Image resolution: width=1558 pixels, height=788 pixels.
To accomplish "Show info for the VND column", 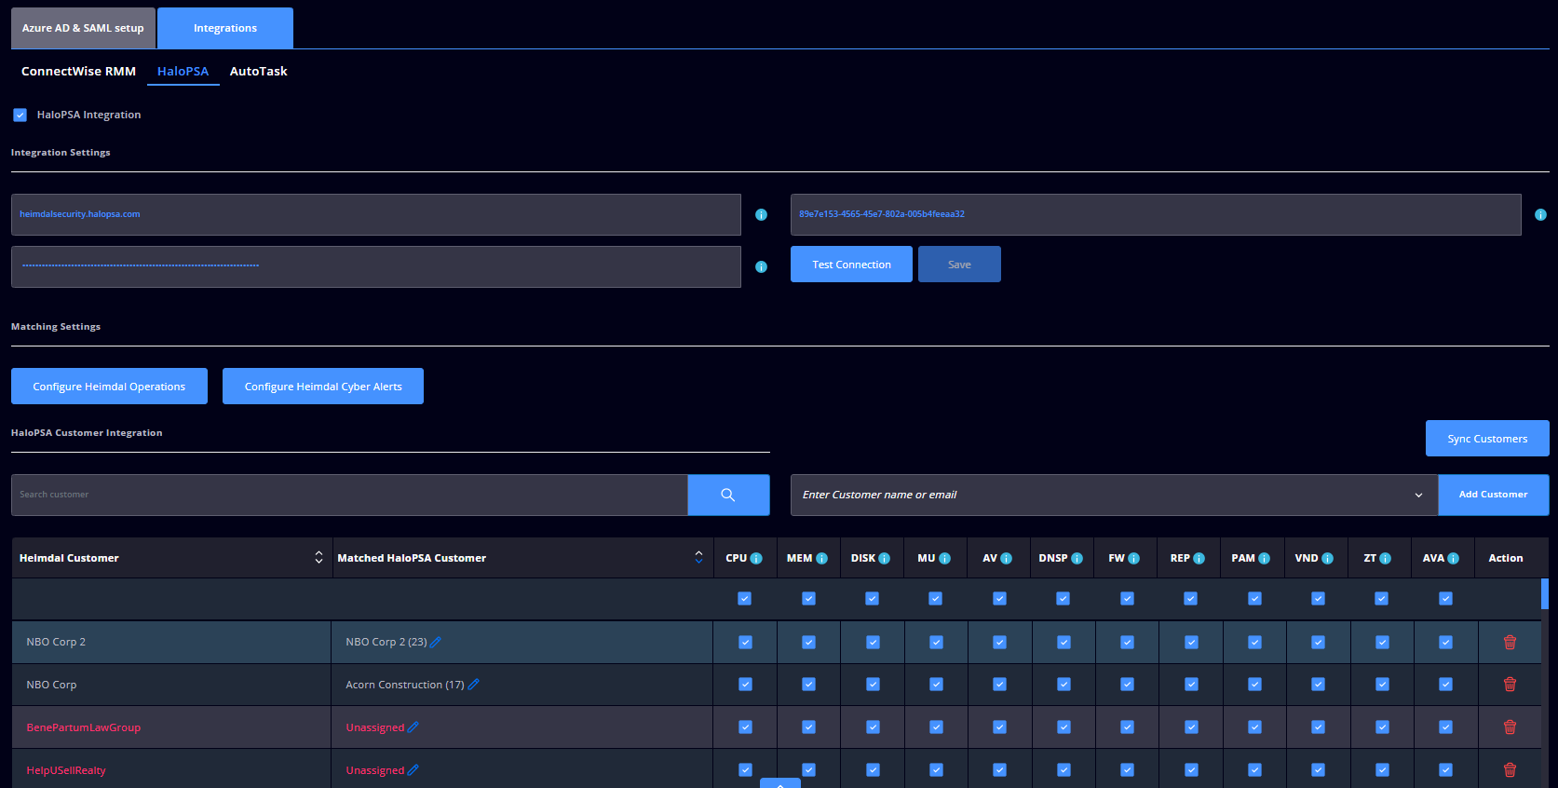I will [x=1327, y=559].
